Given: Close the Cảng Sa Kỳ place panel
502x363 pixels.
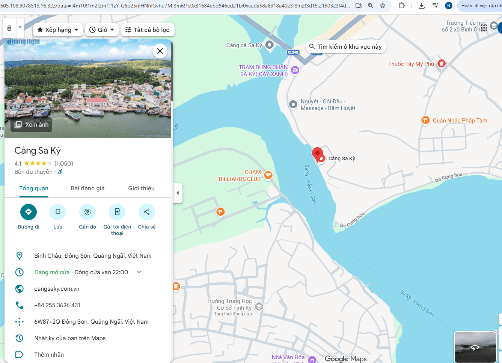Looking at the screenshot, I should (x=160, y=51).
